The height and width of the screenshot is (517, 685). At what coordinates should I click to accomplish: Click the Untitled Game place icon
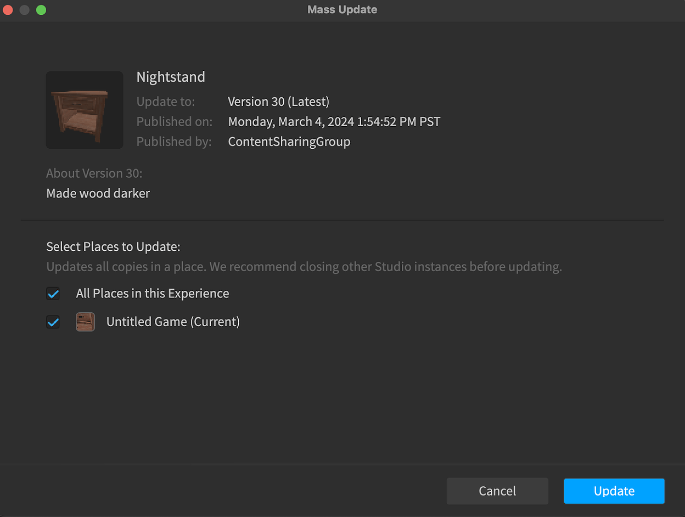click(85, 322)
